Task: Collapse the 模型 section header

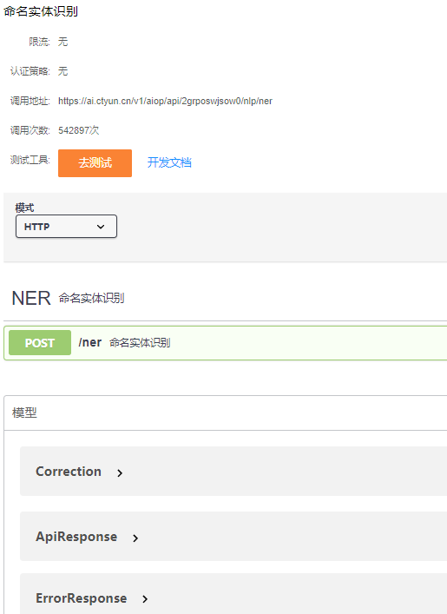Action: pyautogui.click(x=225, y=413)
